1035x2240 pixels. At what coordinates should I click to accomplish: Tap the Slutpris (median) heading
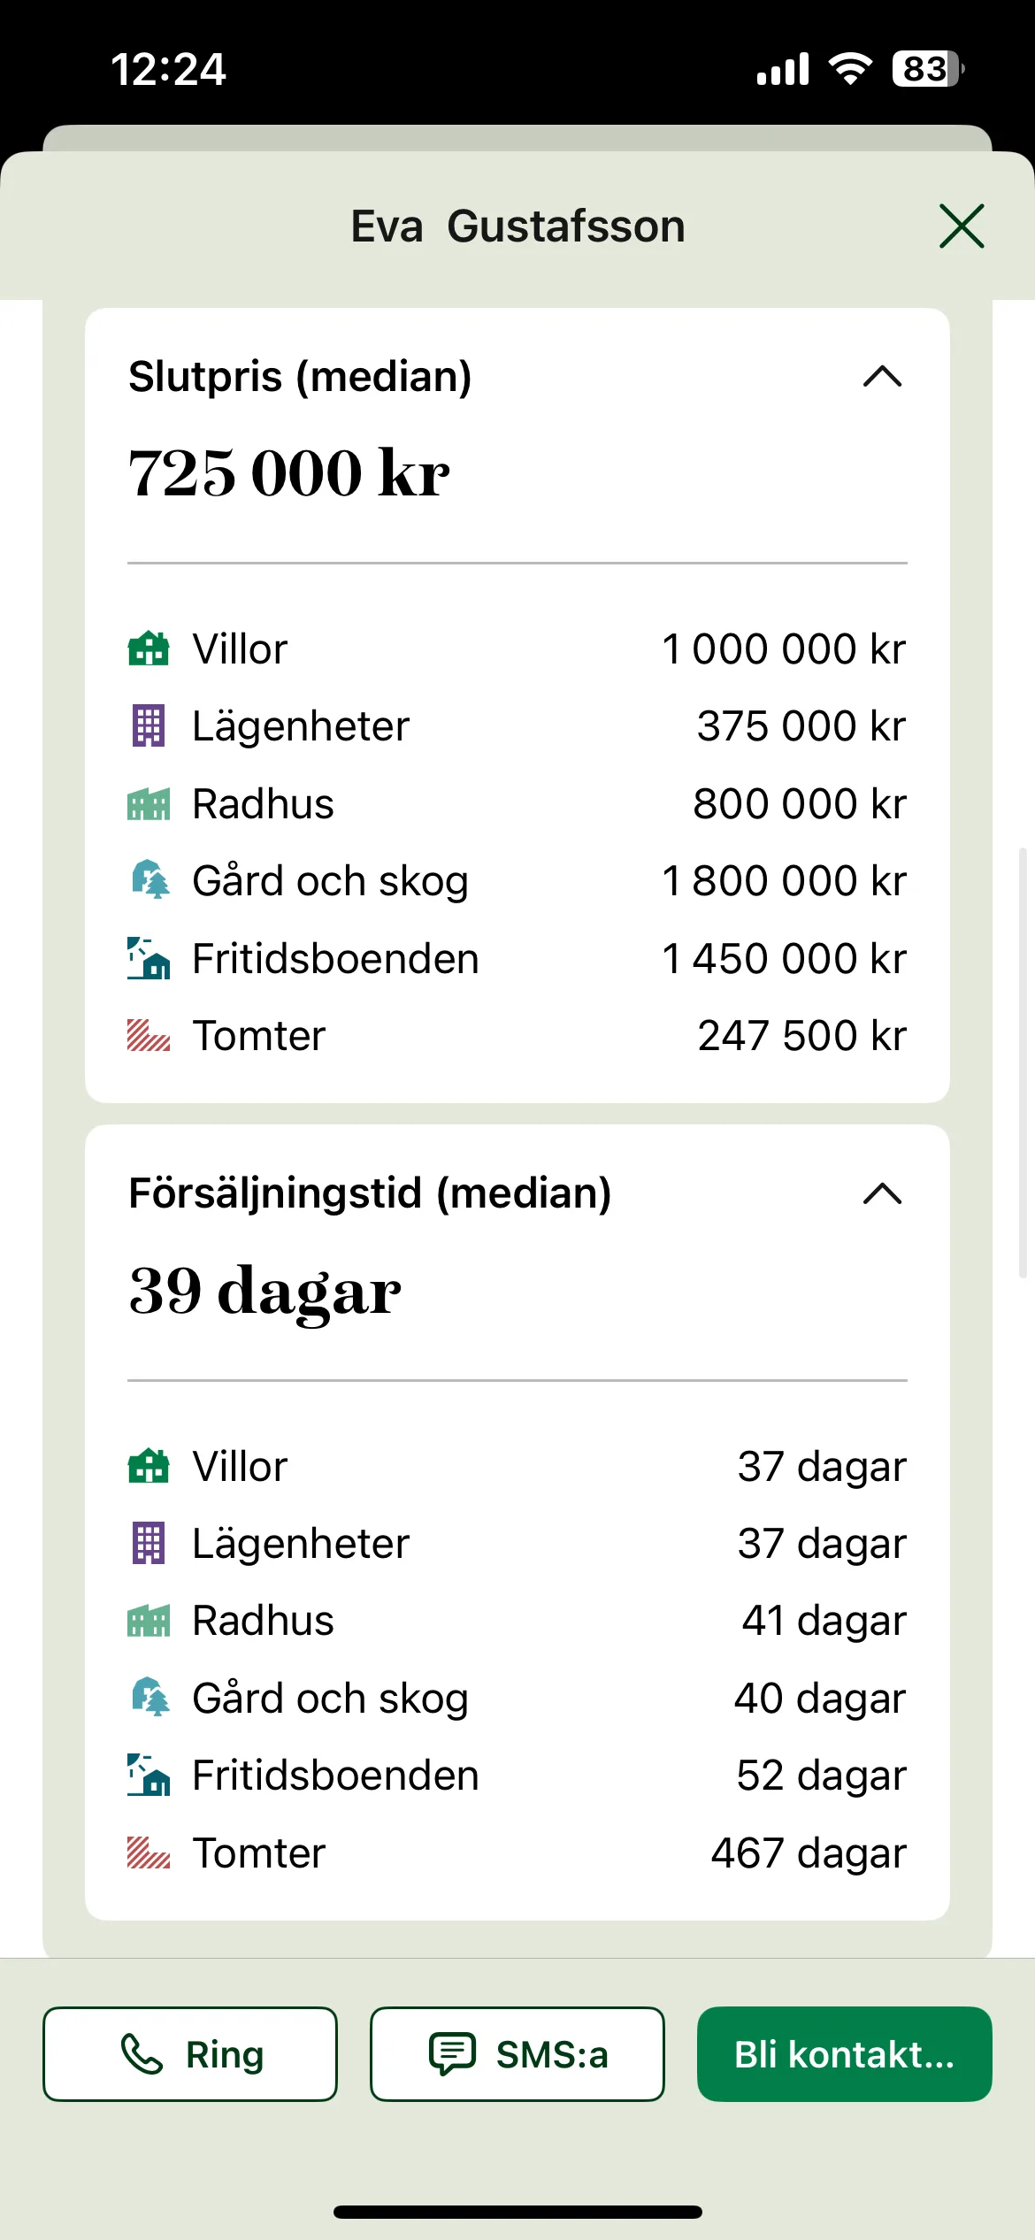coord(300,377)
